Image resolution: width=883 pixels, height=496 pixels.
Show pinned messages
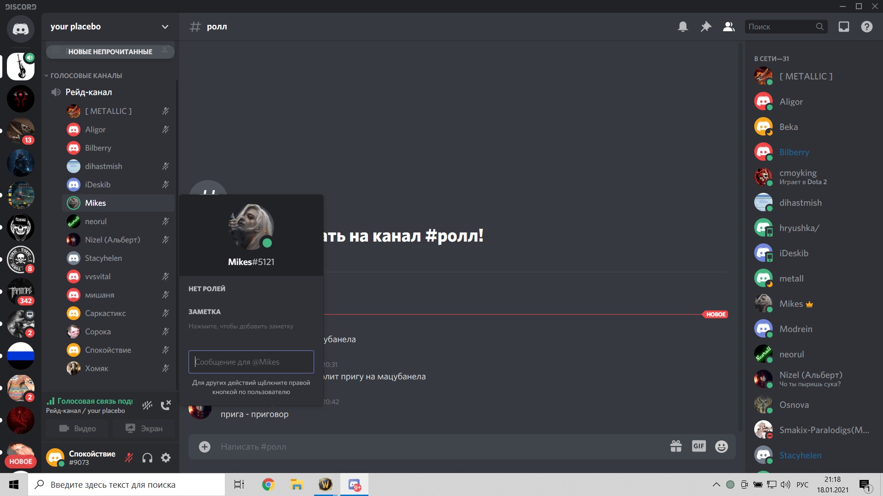[705, 27]
